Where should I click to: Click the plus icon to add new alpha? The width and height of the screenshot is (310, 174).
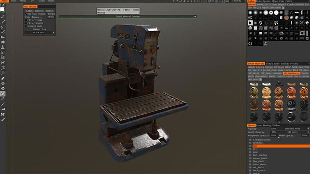coord(266,43)
